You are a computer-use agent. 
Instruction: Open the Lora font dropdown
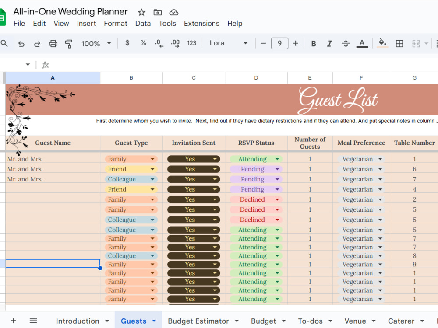pos(229,43)
